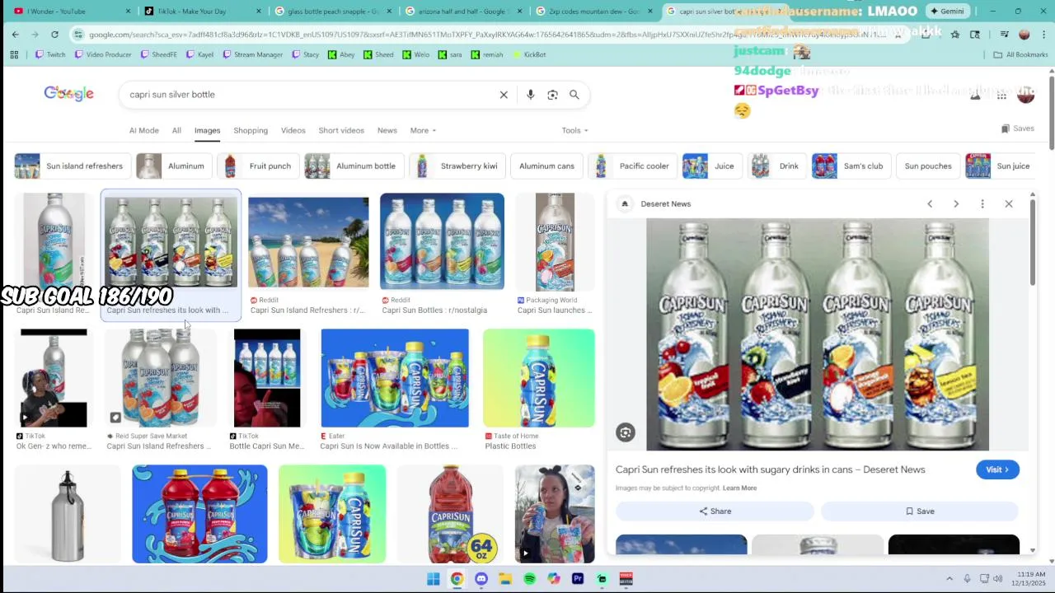Viewport: 1055px width, 593px height.
Task: Expand the More search filters dropdown
Action: (423, 130)
